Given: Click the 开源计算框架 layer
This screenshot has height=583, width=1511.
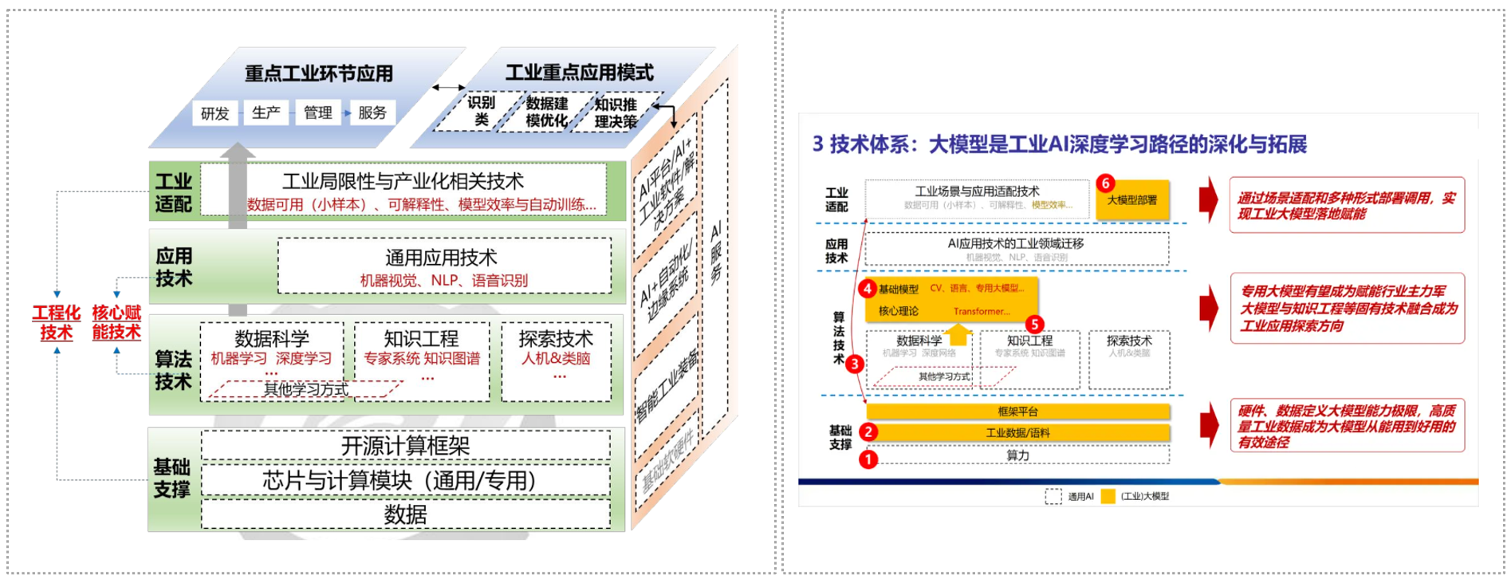Looking at the screenshot, I should (x=406, y=446).
